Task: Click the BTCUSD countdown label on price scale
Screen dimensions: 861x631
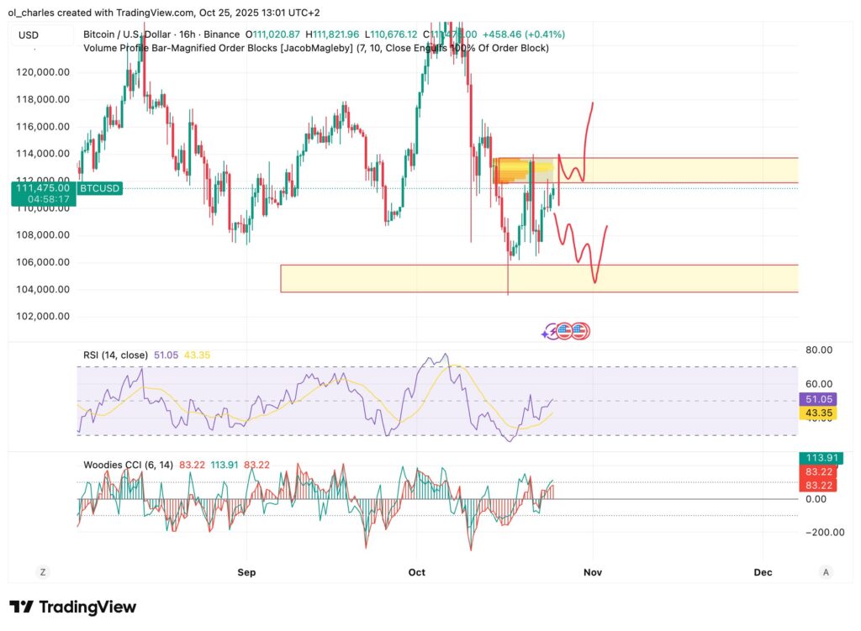Action: pos(42,193)
